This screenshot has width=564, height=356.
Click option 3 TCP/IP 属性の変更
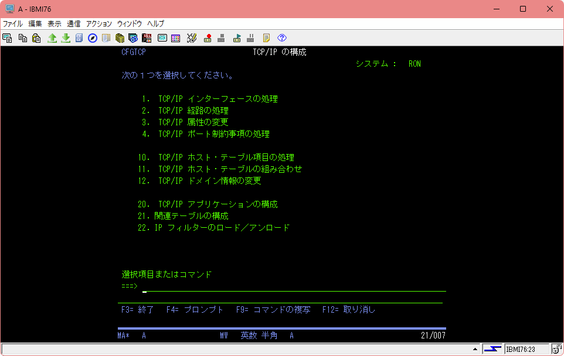click(185, 122)
